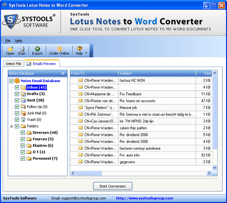Toggle the Diversen (48) folder checkbox

click(x=23, y=133)
